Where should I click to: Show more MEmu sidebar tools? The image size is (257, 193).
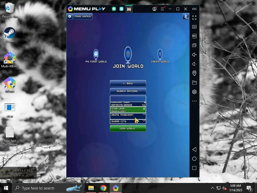(195, 101)
